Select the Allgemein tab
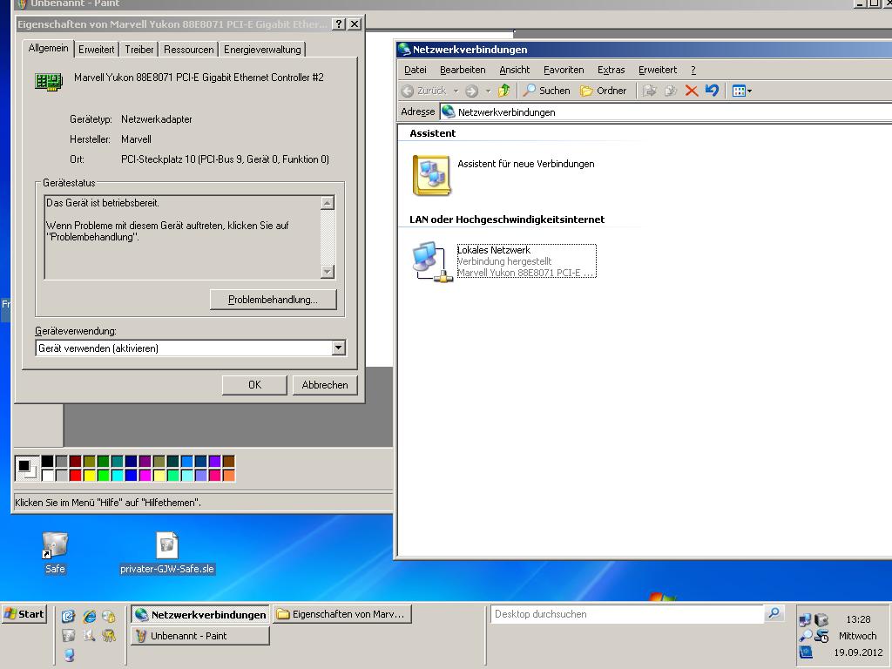The width and height of the screenshot is (892, 669). click(49, 48)
